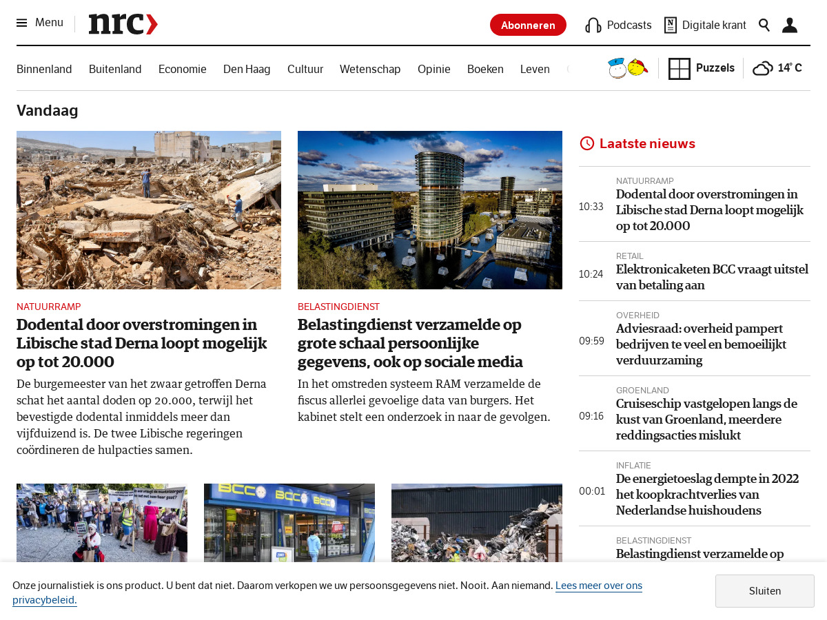Open the Digitale krant newspaper icon
The height and width of the screenshot is (620, 827).
tap(670, 25)
